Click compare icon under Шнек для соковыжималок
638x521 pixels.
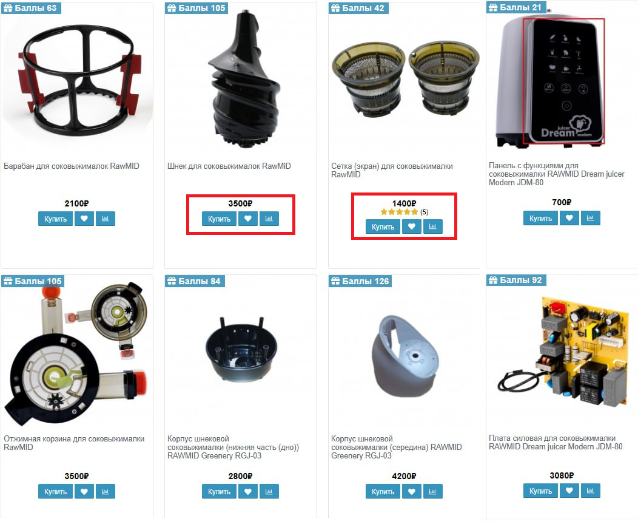pos(269,219)
